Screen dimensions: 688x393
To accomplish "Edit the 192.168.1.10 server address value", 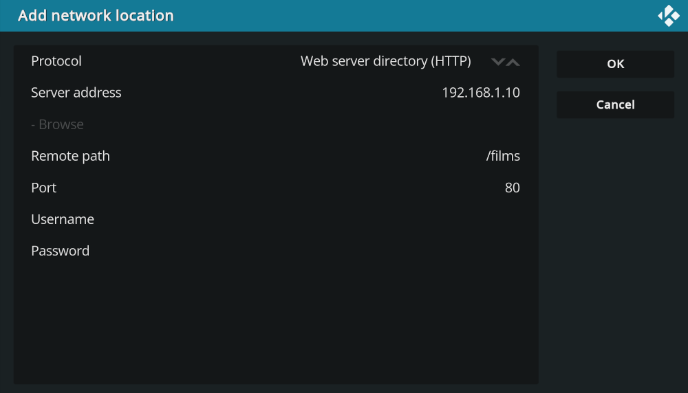I will click(x=480, y=93).
